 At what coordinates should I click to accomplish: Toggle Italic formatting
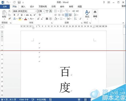click(18, 15)
